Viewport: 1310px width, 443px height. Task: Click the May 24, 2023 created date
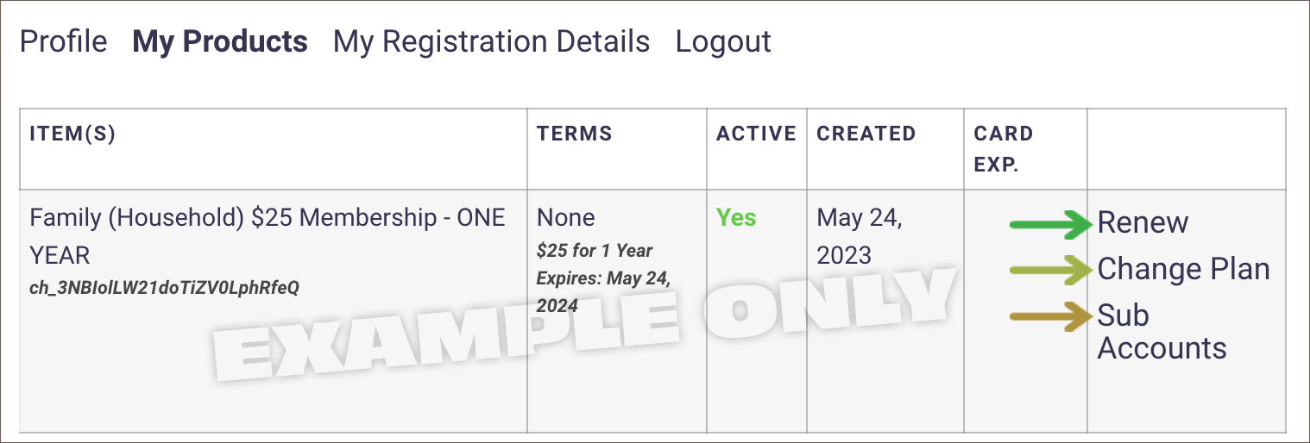(x=859, y=236)
